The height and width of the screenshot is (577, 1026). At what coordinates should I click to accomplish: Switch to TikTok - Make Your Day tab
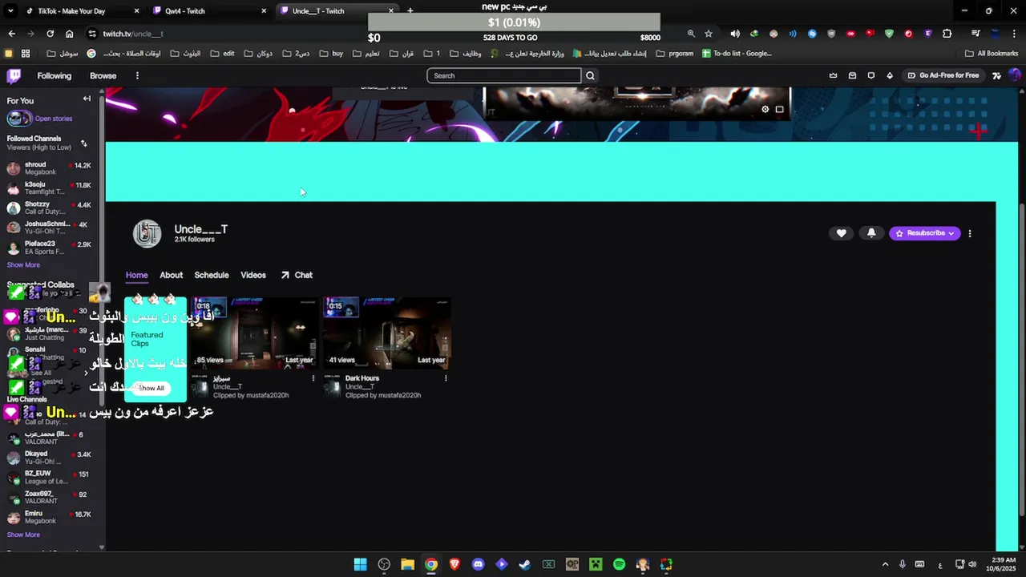(x=80, y=11)
